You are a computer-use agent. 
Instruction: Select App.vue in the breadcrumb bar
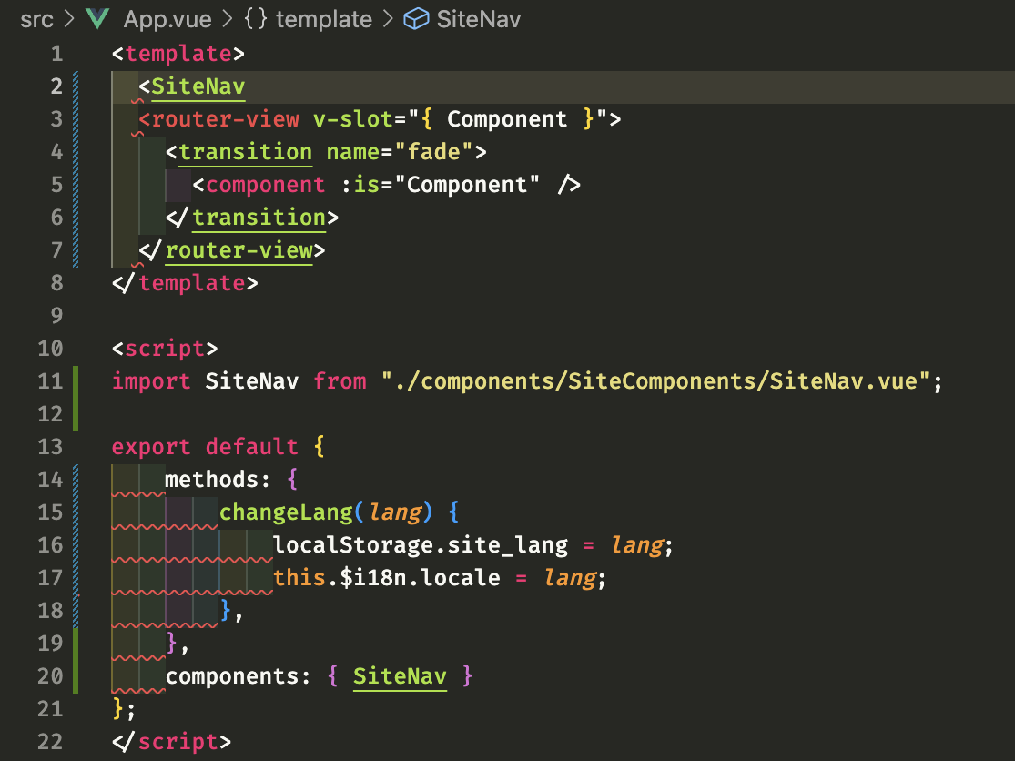[x=169, y=18]
